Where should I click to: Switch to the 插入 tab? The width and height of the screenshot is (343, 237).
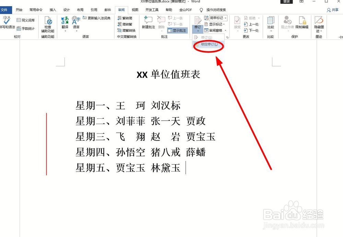click(x=53, y=10)
